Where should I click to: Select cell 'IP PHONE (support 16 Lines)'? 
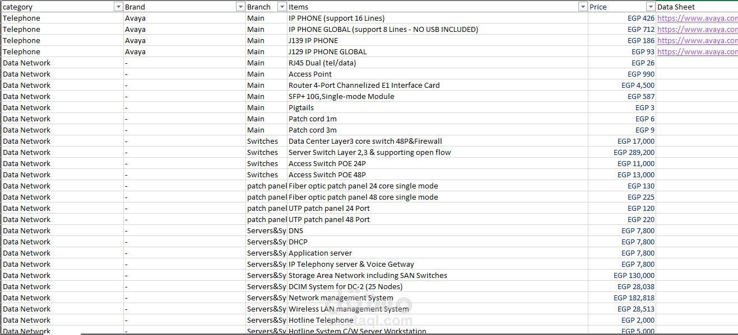click(x=438, y=18)
